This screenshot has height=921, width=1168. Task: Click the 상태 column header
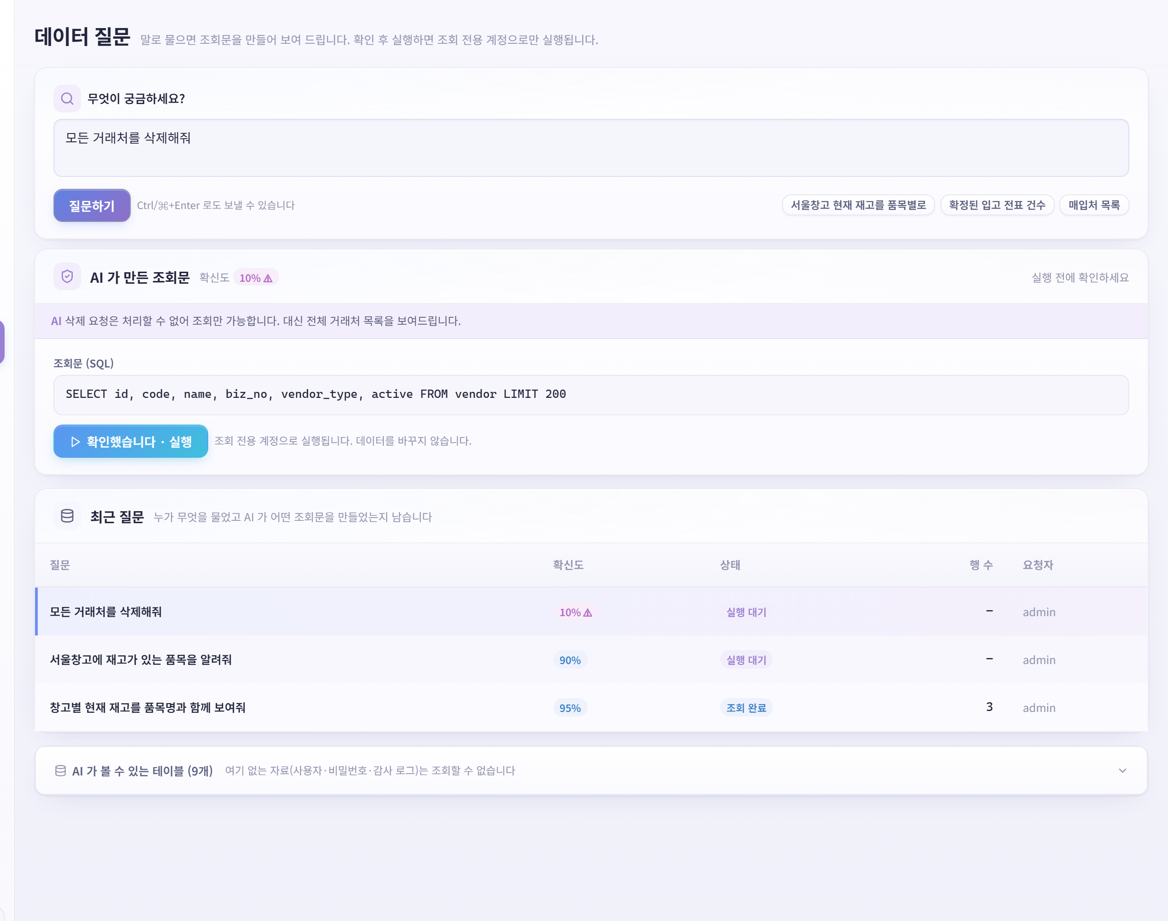coord(730,565)
